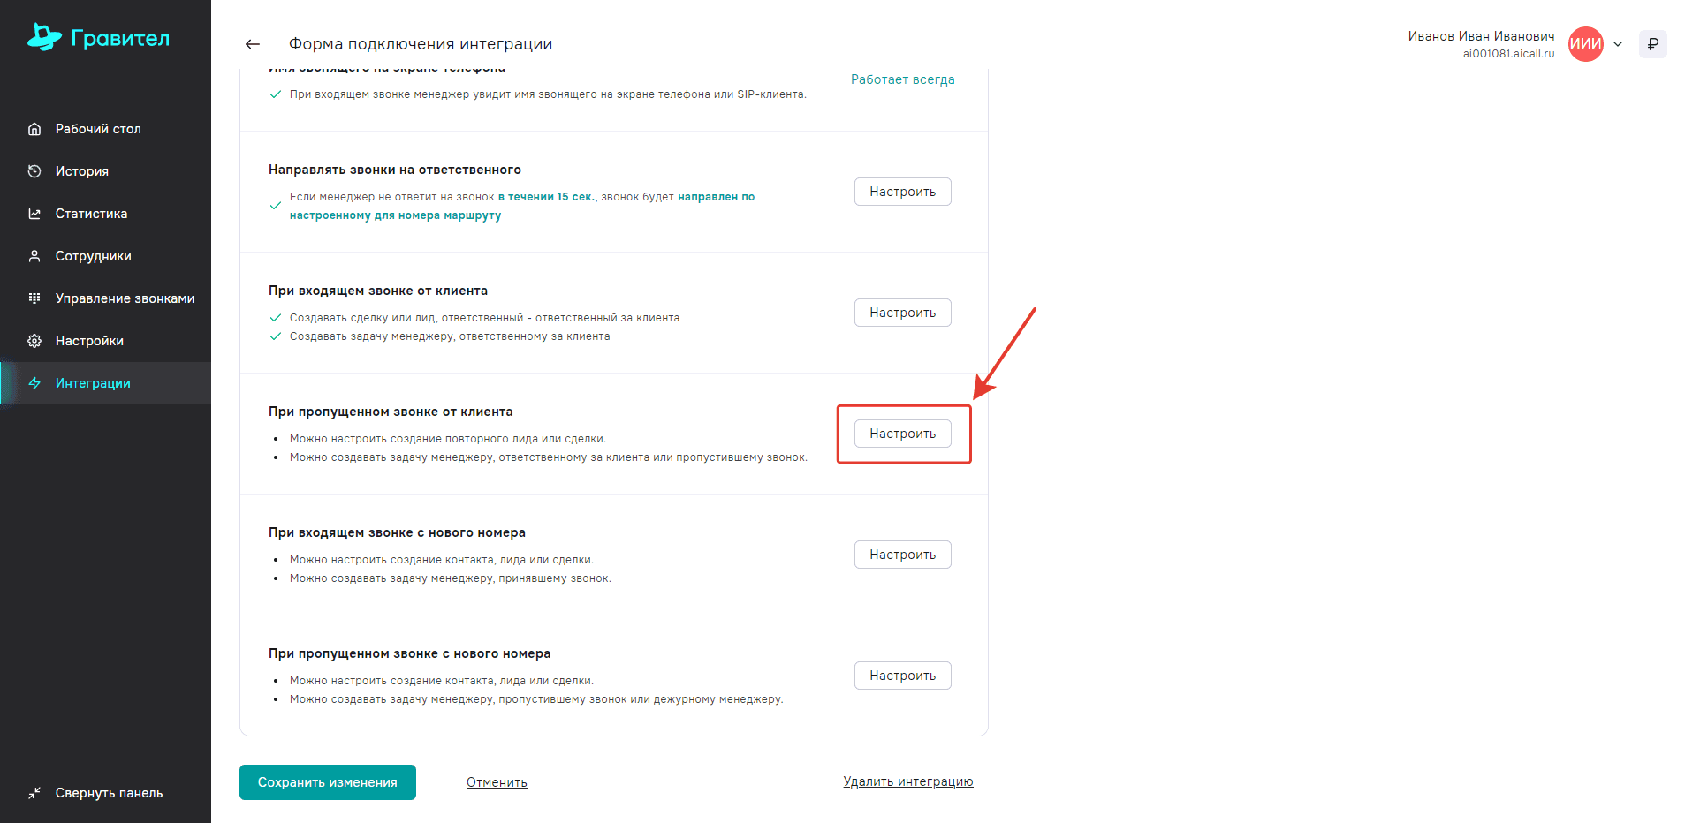Click the Работает всегда status label

tap(902, 79)
